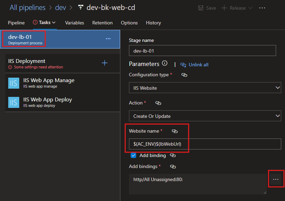Image resolution: width=285 pixels, height=201 pixels.
Task: Click the Parameters info icon
Action: pos(165,63)
